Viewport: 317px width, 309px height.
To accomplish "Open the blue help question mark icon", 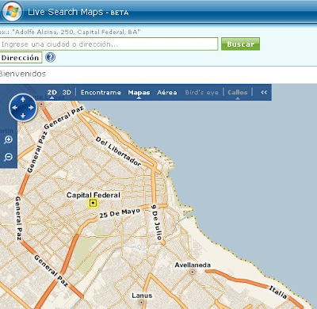I will click(50, 57).
